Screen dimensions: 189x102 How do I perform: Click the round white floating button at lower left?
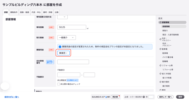tap(5, 86)
